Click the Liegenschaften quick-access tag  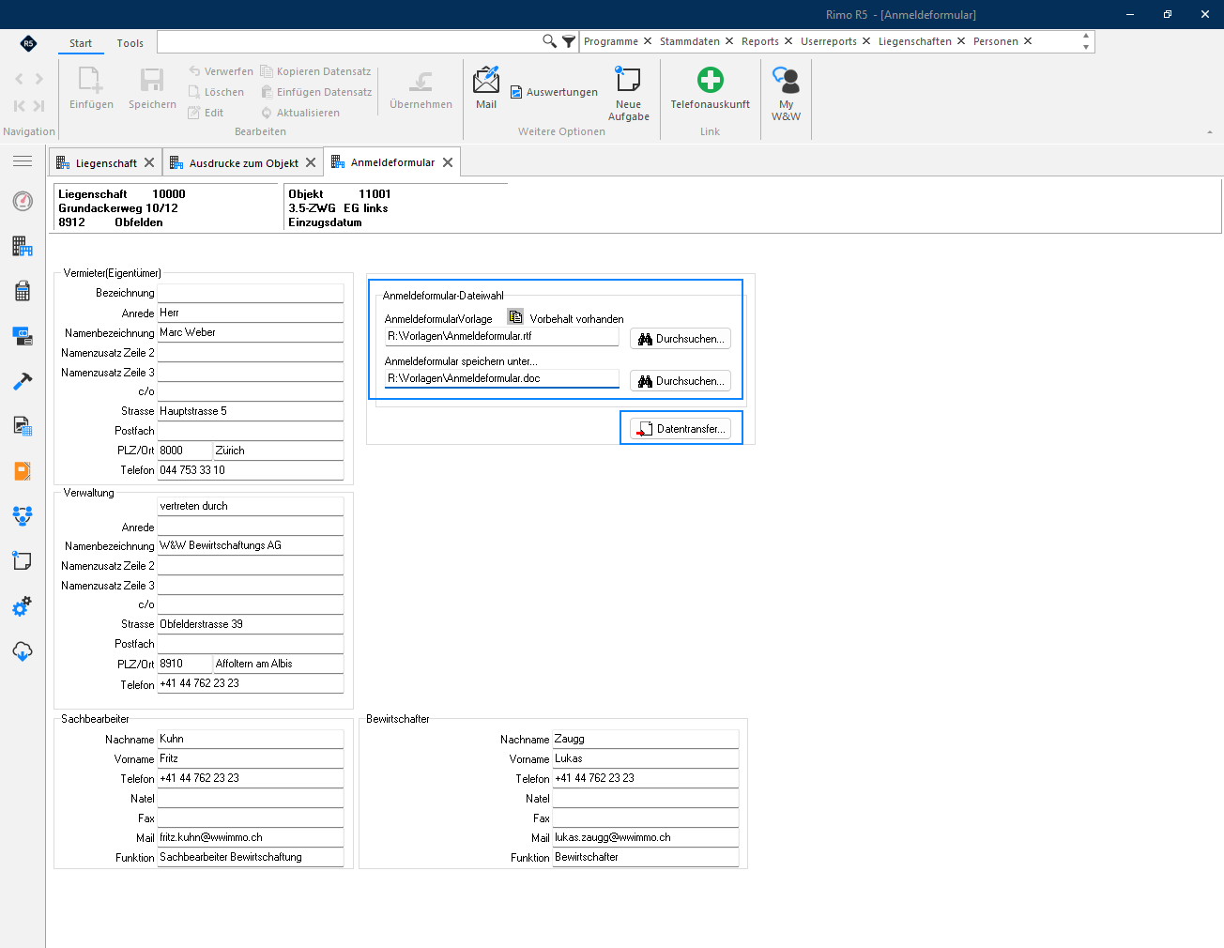click(x=914, y=41)
